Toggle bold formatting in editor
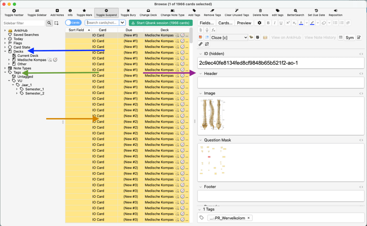The width and height of the screenshot is (367, 226). point(268,23)
